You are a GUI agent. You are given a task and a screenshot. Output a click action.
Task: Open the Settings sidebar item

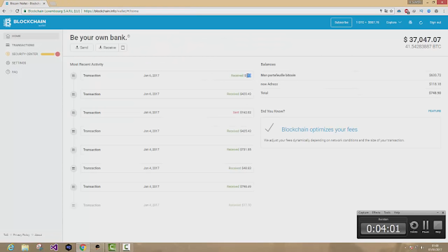19,63
